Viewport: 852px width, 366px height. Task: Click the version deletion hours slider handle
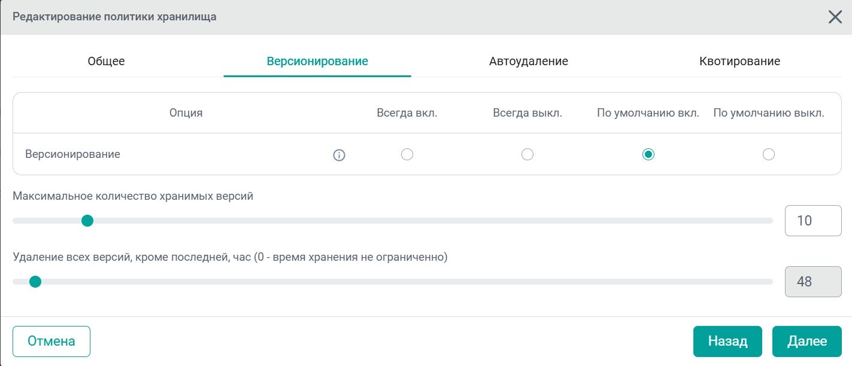point(35,282)
